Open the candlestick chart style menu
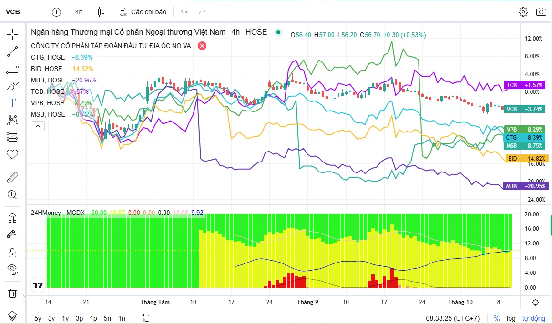The image size is (552, 324). coord(102,12)
